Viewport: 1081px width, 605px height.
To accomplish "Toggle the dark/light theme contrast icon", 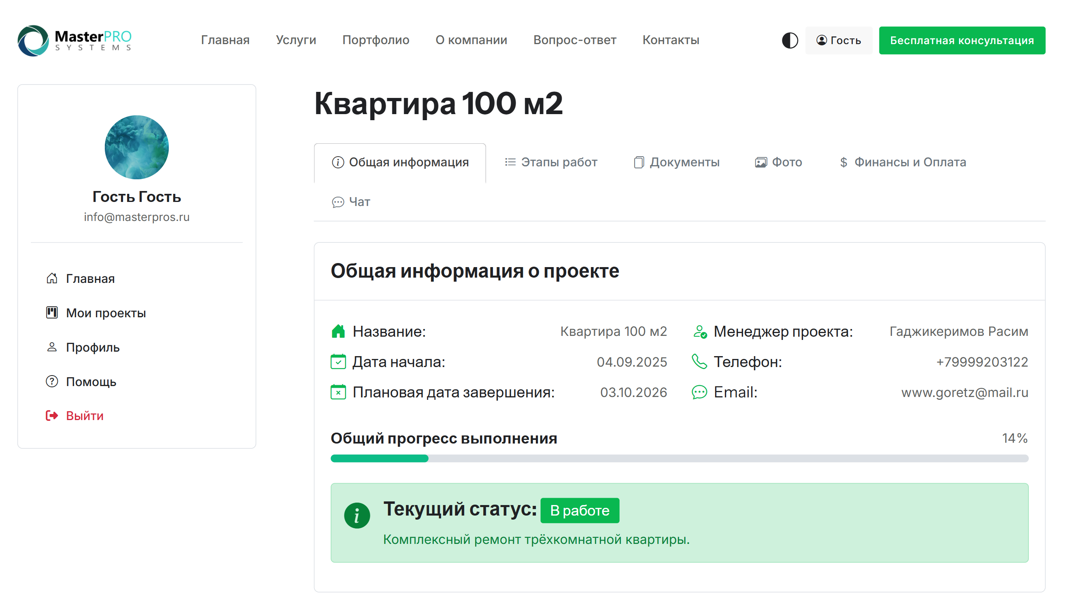I will [790, 40].
